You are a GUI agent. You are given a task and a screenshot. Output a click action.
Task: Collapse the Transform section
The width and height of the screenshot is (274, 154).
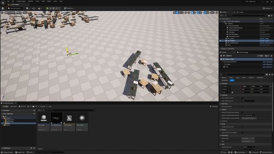coord(220,83)
